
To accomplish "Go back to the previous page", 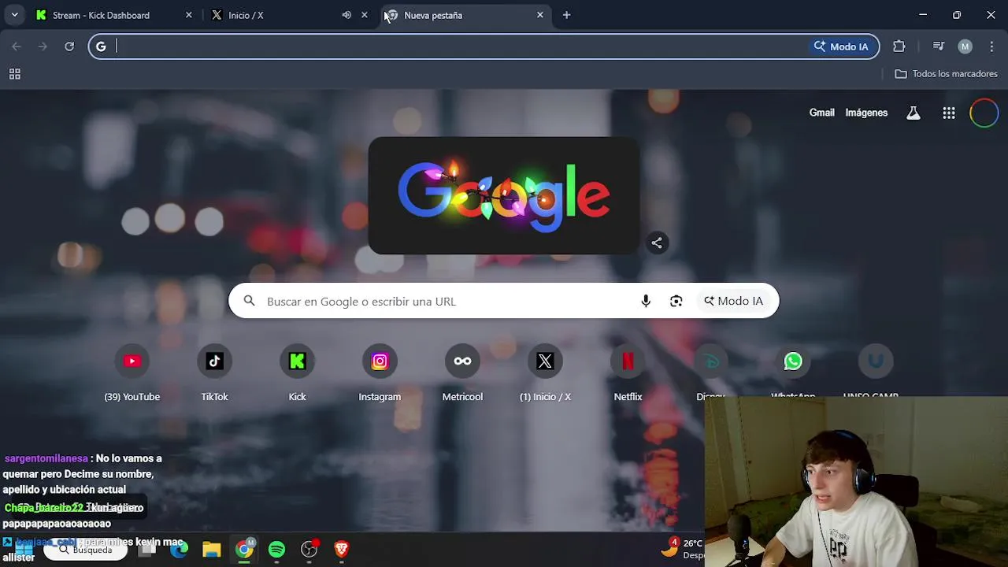I will pos(17,46).
